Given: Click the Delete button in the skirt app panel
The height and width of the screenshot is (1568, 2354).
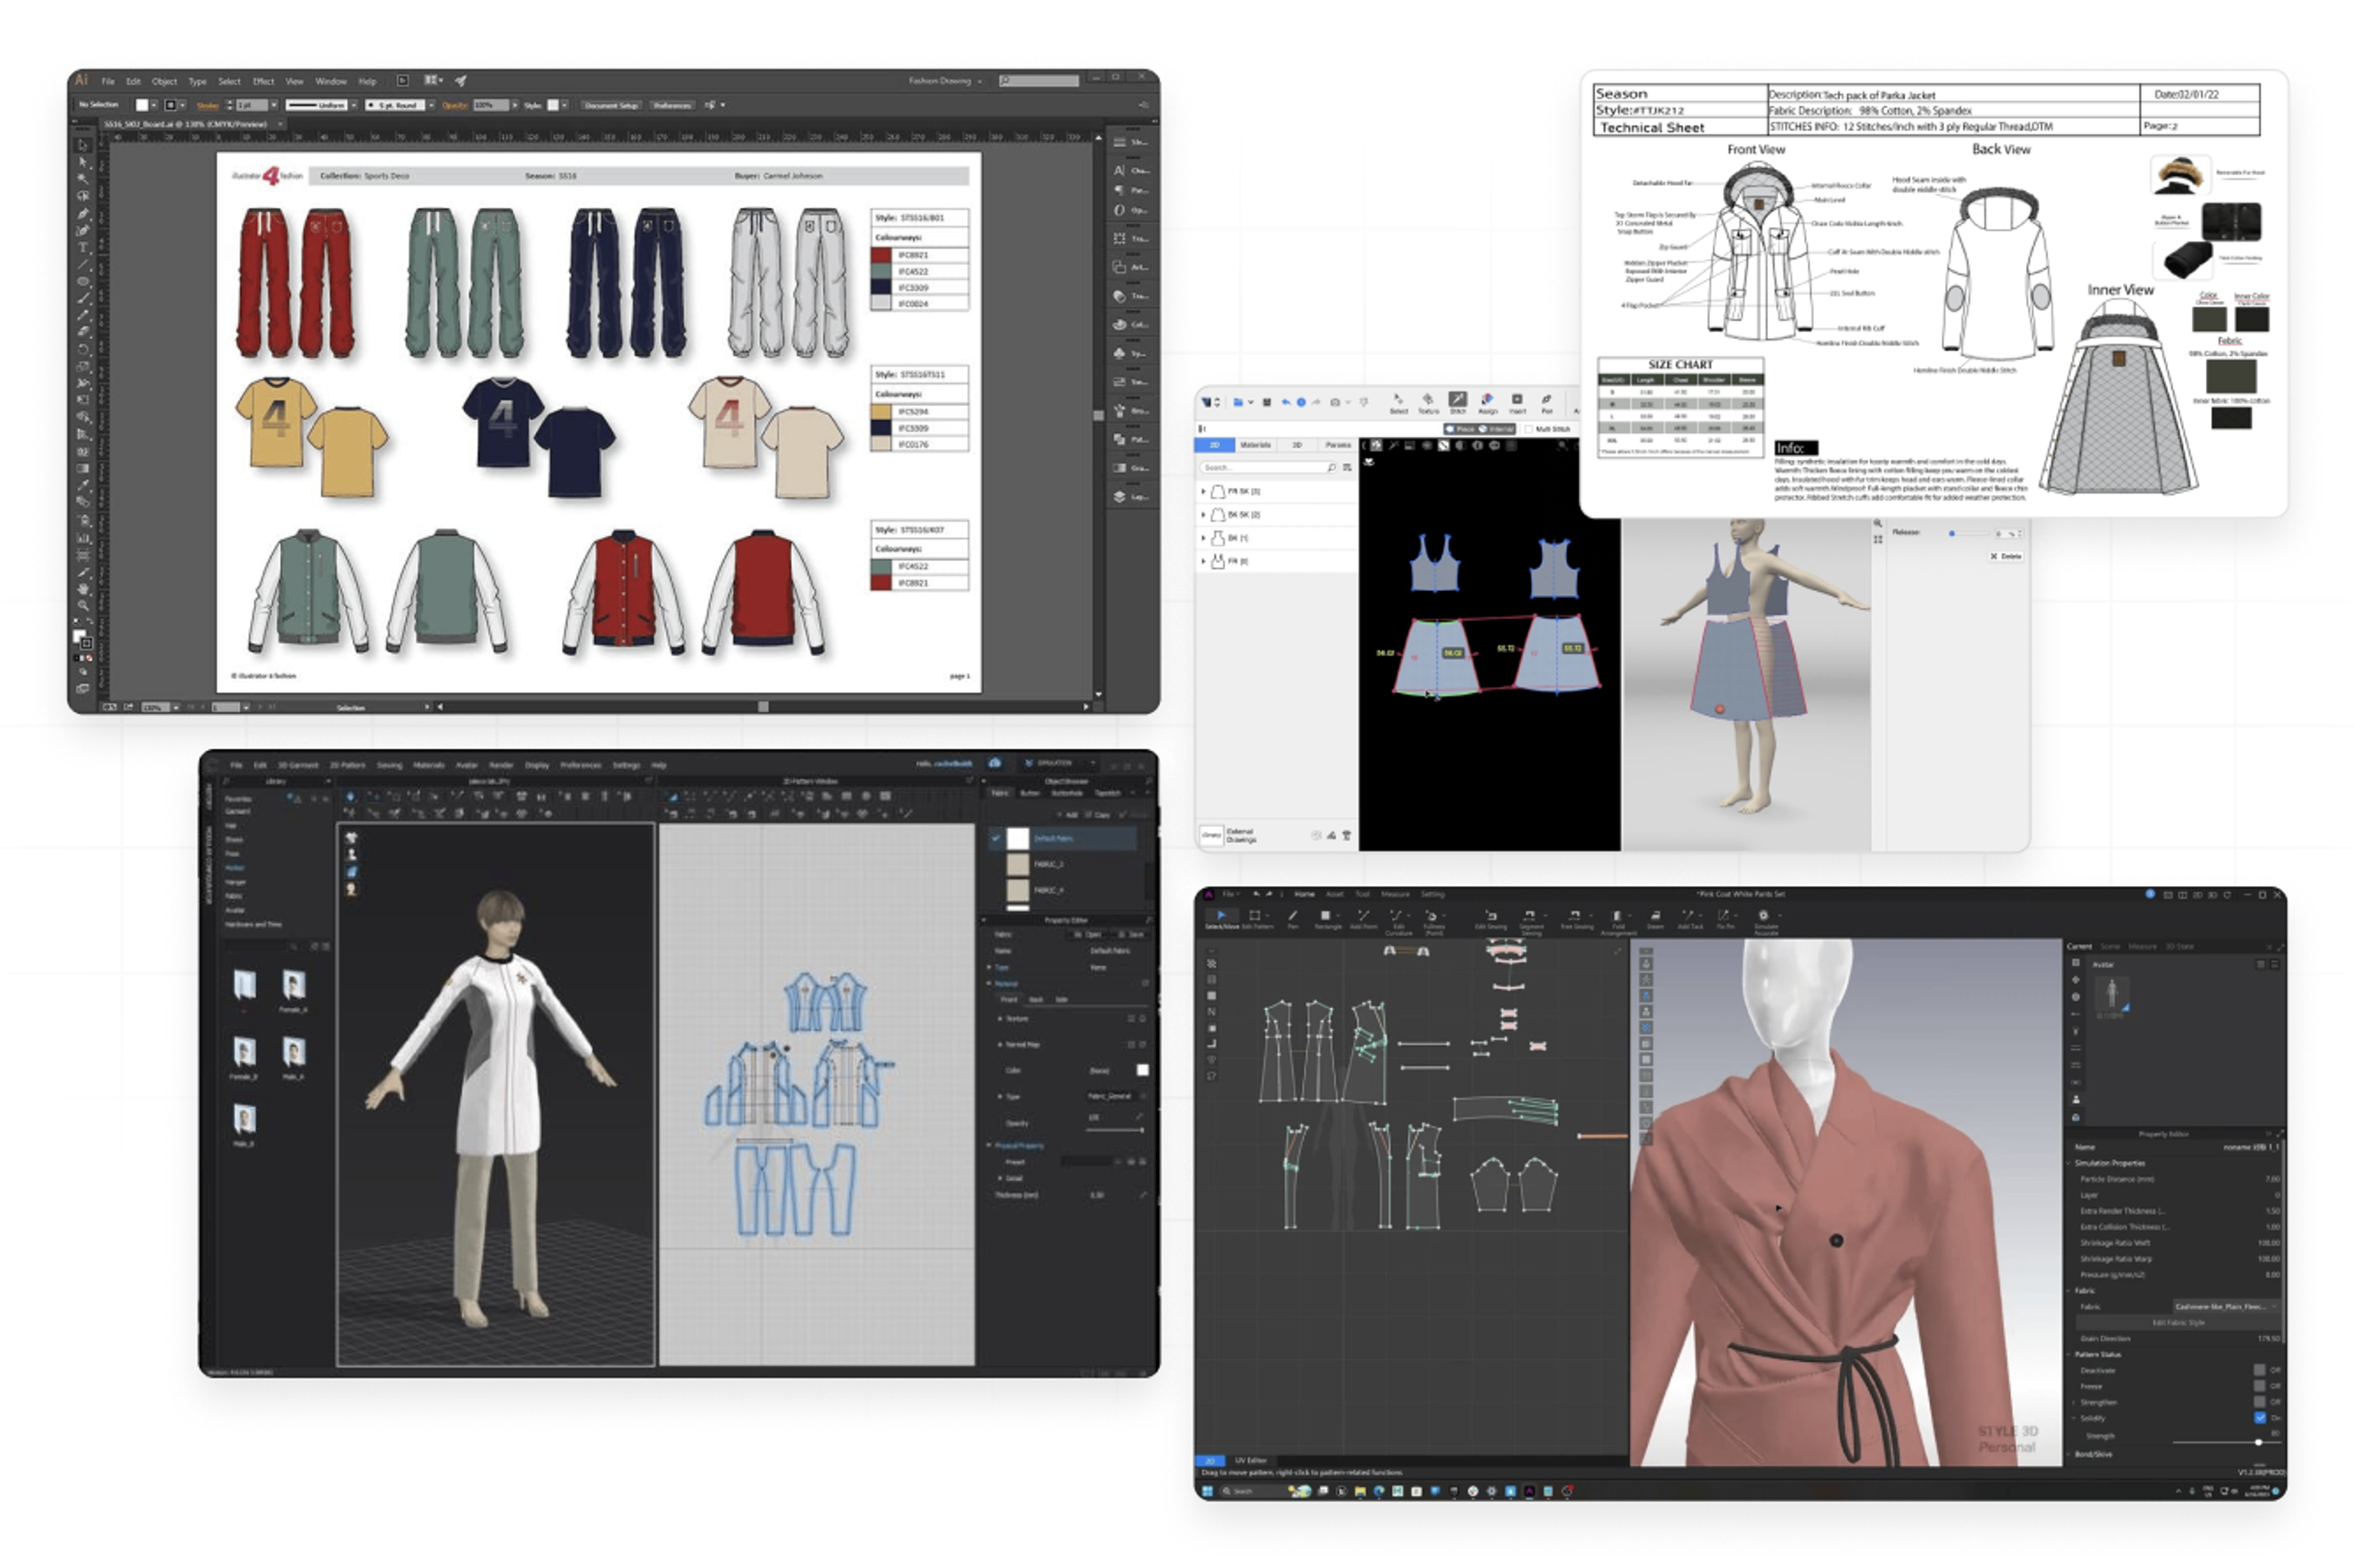Looking at the screenshot, I should click(2005, 556).
